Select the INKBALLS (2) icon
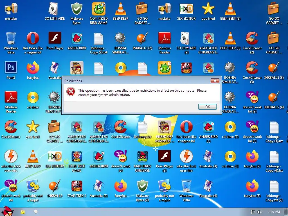Viewport: 288px width, 216px height. 142,38
